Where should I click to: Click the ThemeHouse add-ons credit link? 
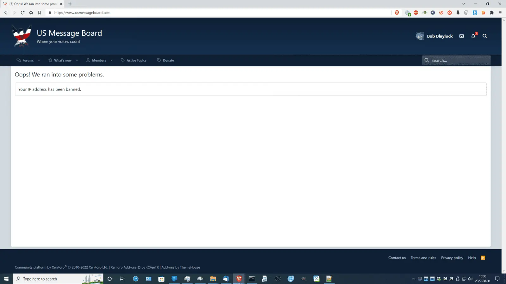pos(181,267)
